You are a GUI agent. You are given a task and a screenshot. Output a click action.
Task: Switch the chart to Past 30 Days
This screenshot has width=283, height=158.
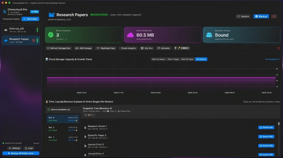click(187, 59)
